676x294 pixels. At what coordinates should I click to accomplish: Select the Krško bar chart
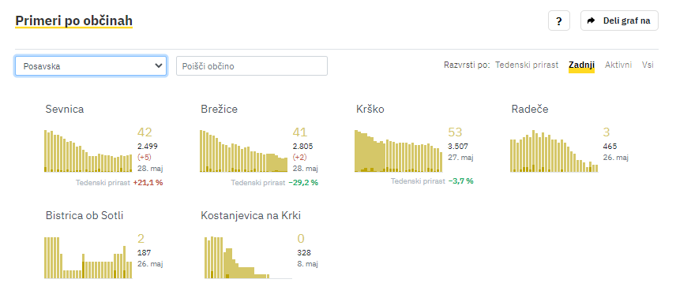pyautogui.click(x=399, y=151)
